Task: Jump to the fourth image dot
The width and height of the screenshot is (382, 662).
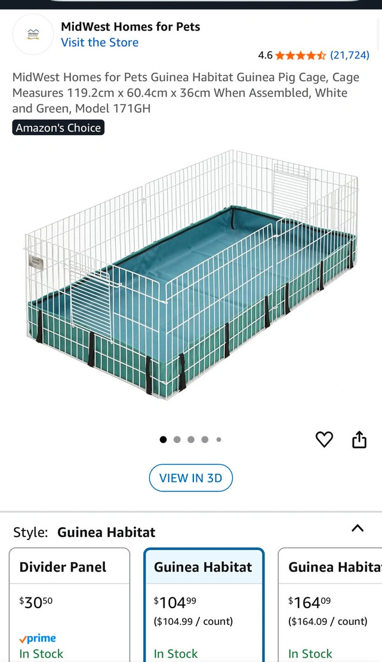Action: (x=205, y=440)
